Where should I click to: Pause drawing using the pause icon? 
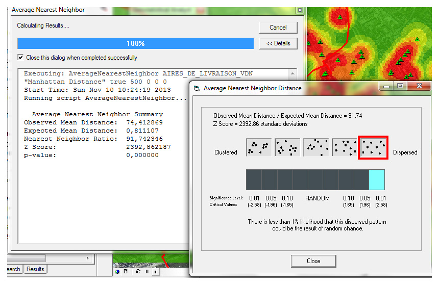(147, 271)
